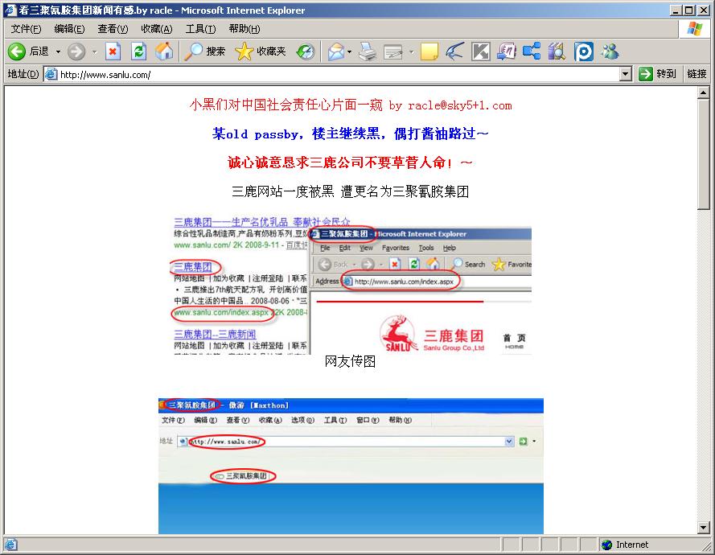Click the blue swallow bird icon
Image resolution: width=715 pixels, height=555 pixels.
(x=454, y=51)
